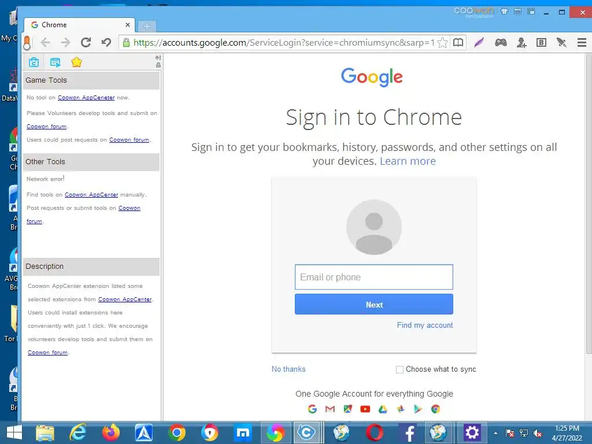This screenshot has height=444, width=592.
Task: Open Coowon forum link under Please Volunteers
Action: click(46, 127)
